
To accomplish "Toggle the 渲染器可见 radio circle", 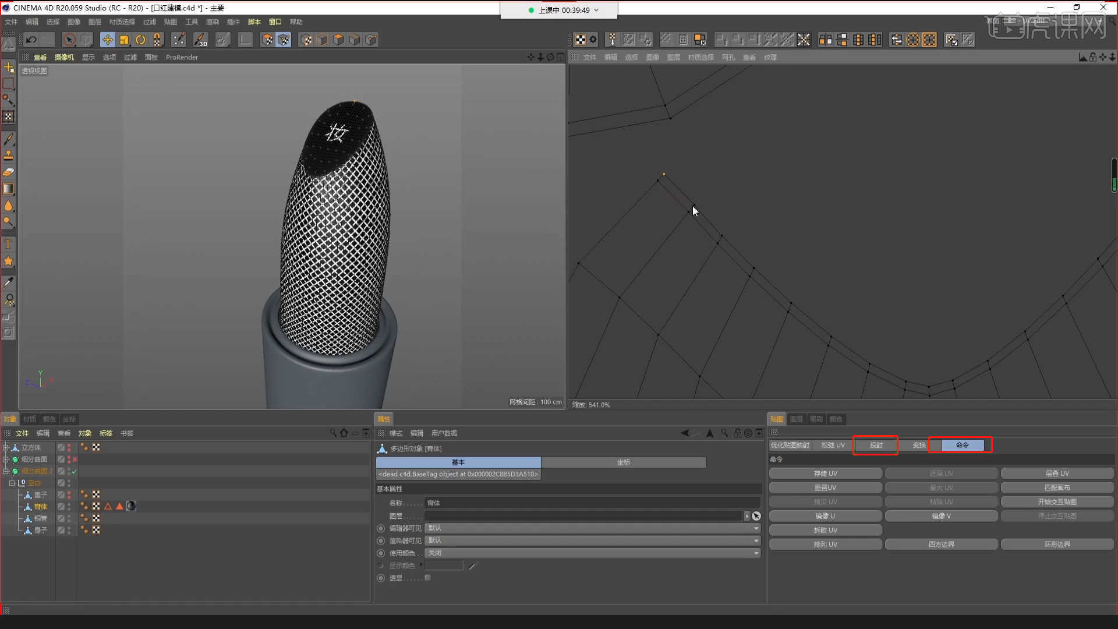I will click(x=381, y=540).
